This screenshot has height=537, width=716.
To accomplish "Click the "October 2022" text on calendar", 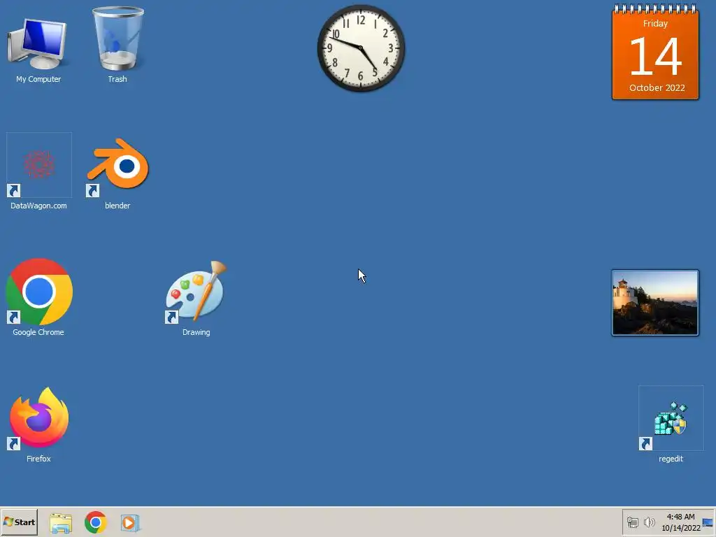I will 657,87.
